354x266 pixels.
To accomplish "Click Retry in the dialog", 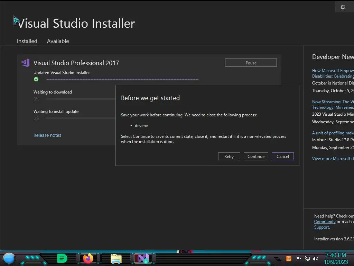I will [229, 157].
